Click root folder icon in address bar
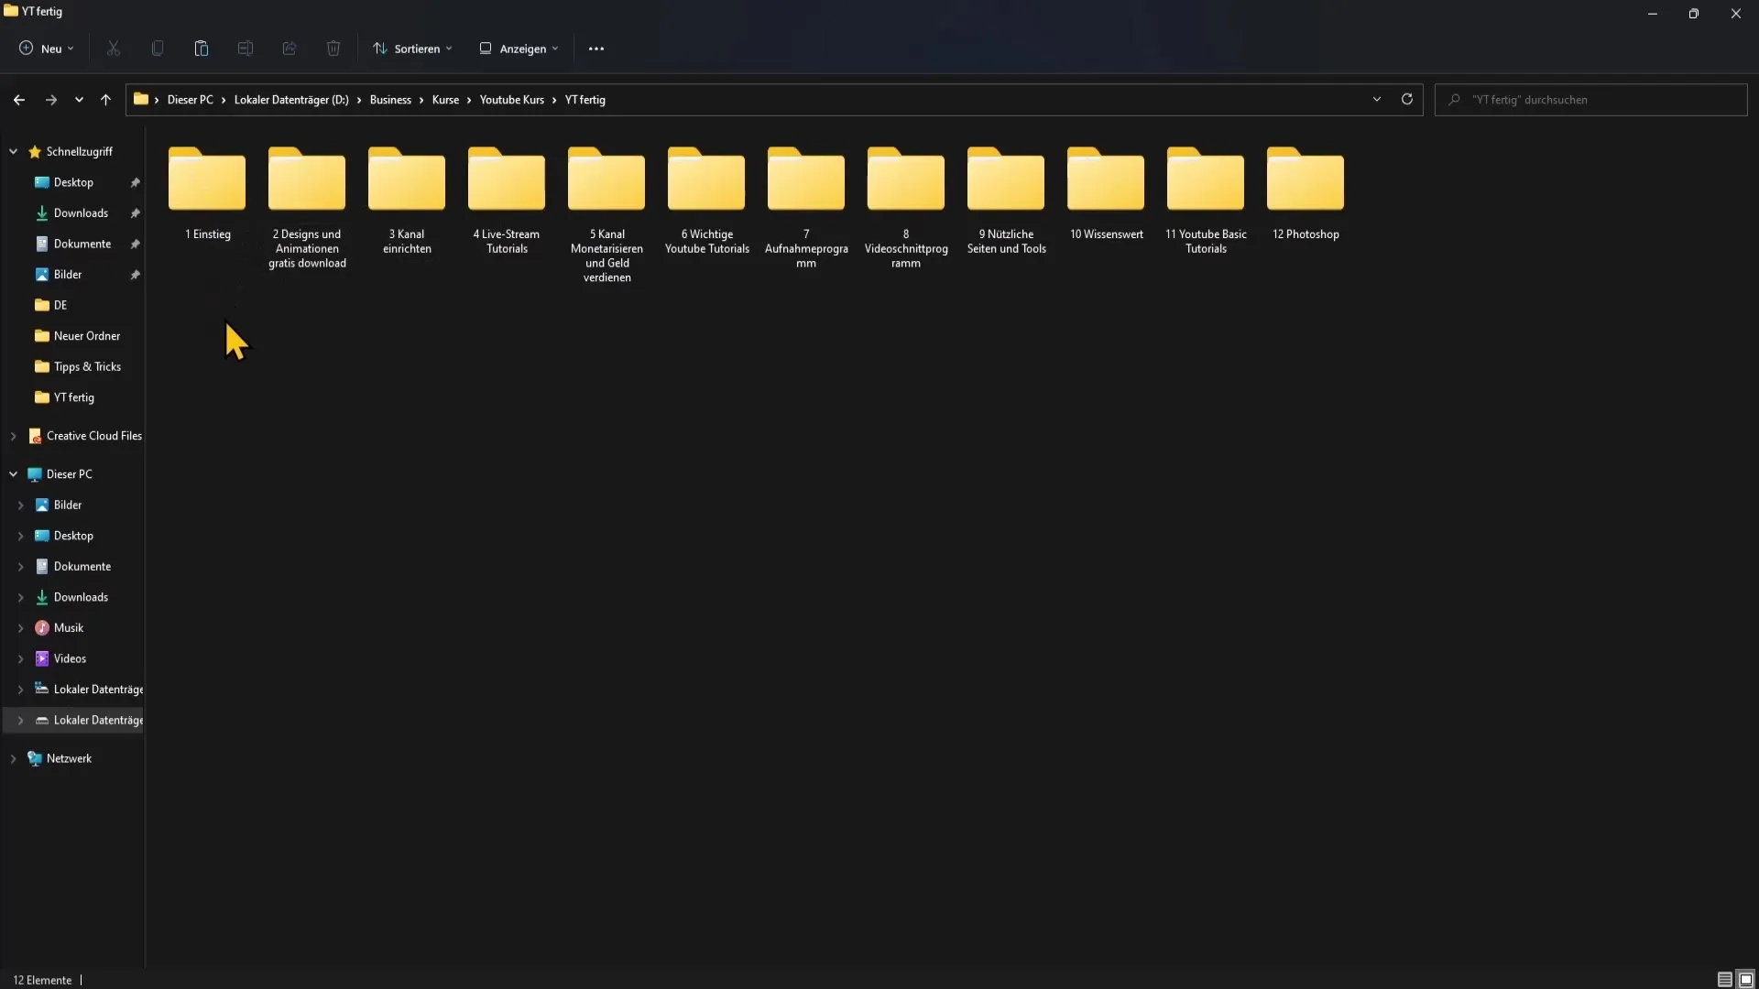 click(x=140, y=99)
